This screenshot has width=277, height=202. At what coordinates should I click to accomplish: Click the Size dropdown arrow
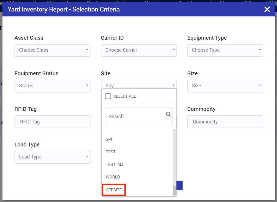[260, 85]
